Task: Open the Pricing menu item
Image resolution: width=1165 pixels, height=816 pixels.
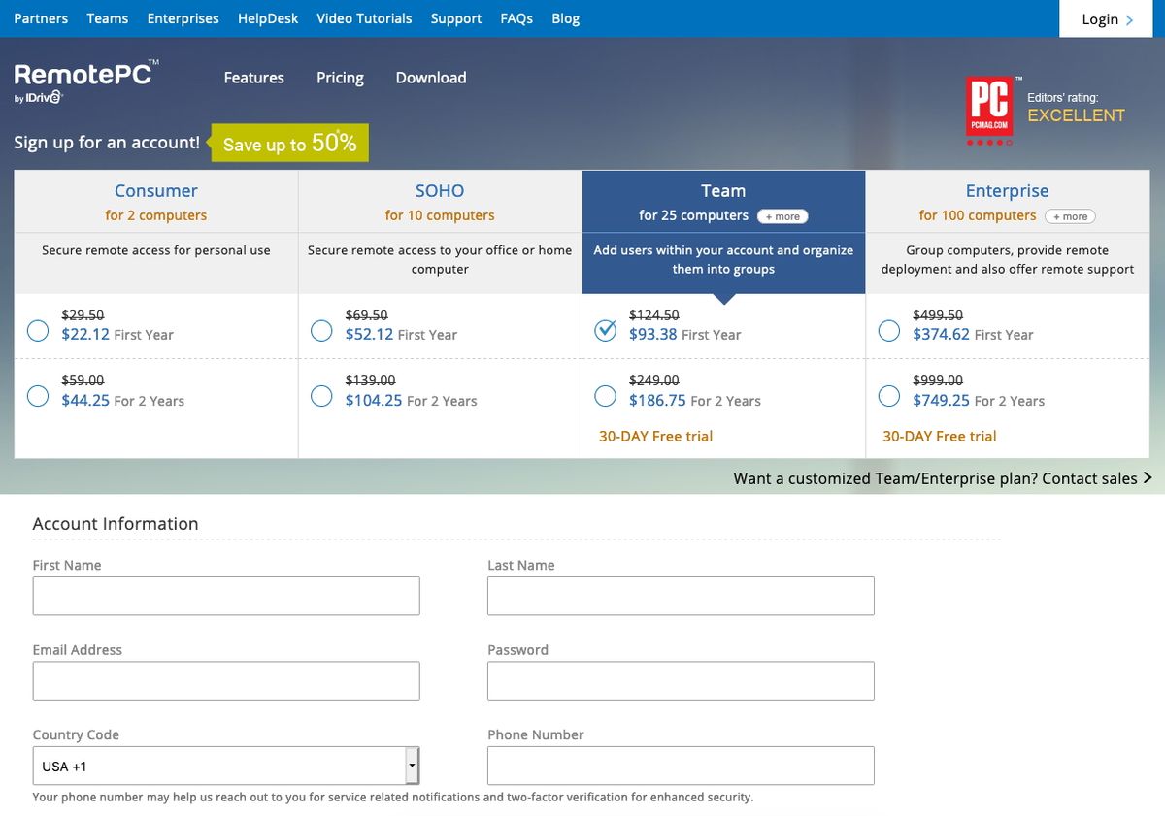Action: click(x=339, y=78)
